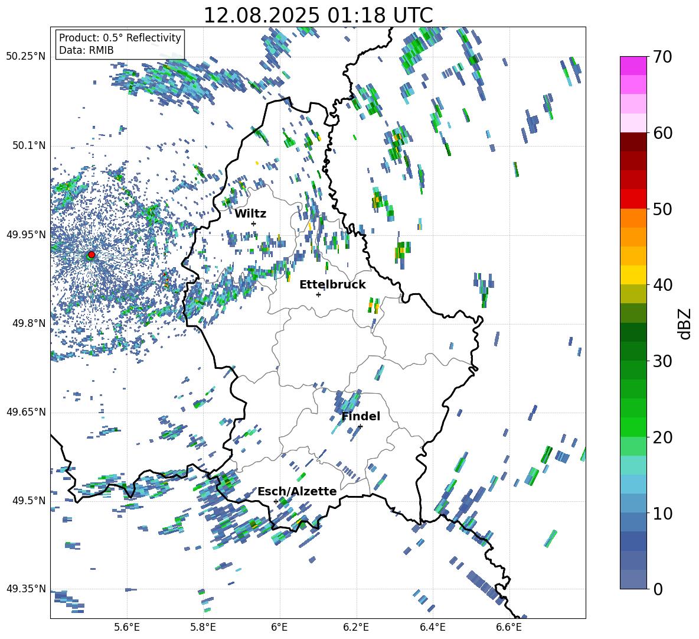Click the 6°E longitude label
Screen dimensions: 699x639
click(279, 627)
